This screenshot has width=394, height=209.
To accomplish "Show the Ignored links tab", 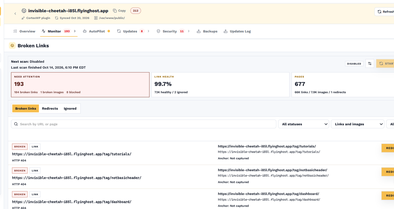I will point(70,108).
